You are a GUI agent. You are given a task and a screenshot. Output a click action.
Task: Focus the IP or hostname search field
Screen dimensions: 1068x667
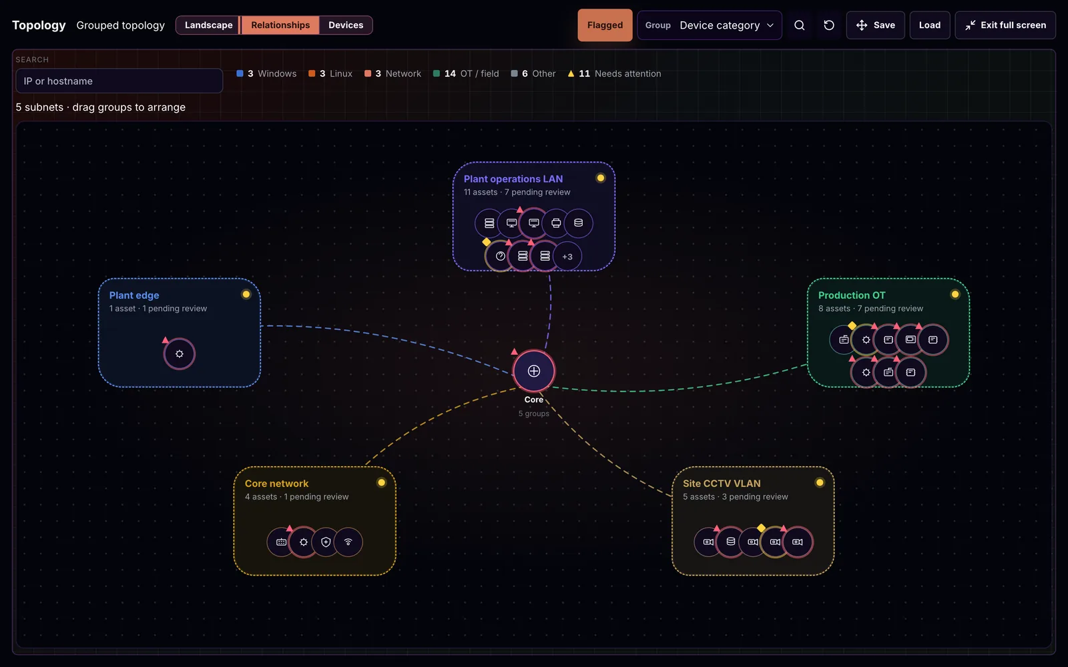click(119, 81)
